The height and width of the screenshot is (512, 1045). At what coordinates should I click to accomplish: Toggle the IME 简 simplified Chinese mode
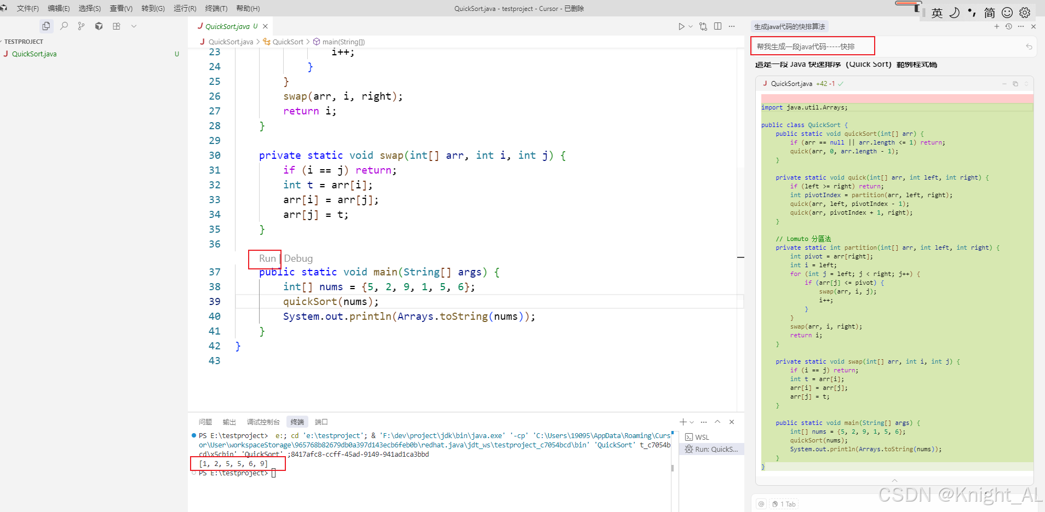point(990,13)
